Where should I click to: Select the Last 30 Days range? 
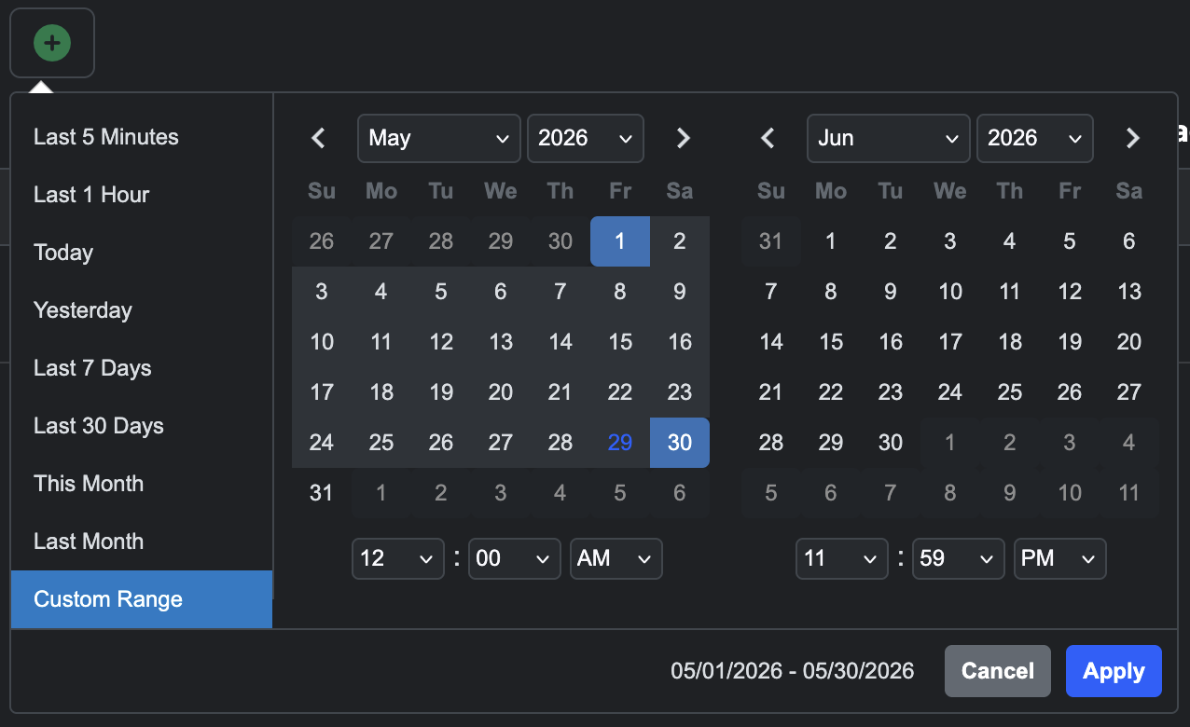coord(142,426)
